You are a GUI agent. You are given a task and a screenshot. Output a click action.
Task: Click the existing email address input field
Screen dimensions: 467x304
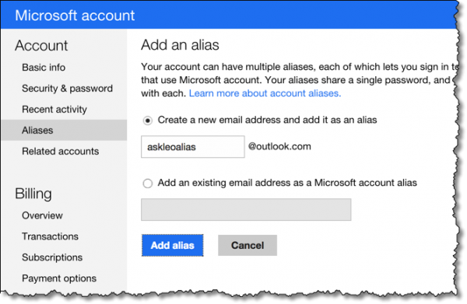[x=246, y=210]
